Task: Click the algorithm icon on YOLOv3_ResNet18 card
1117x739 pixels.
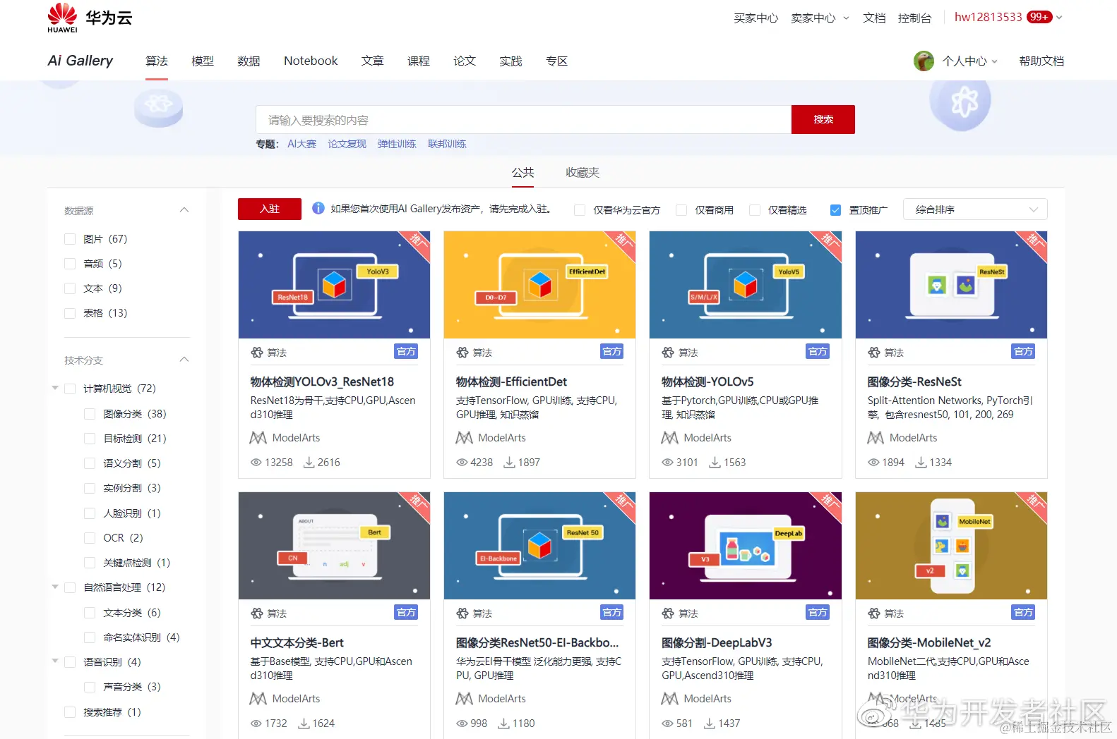Action: click(257, 353)
